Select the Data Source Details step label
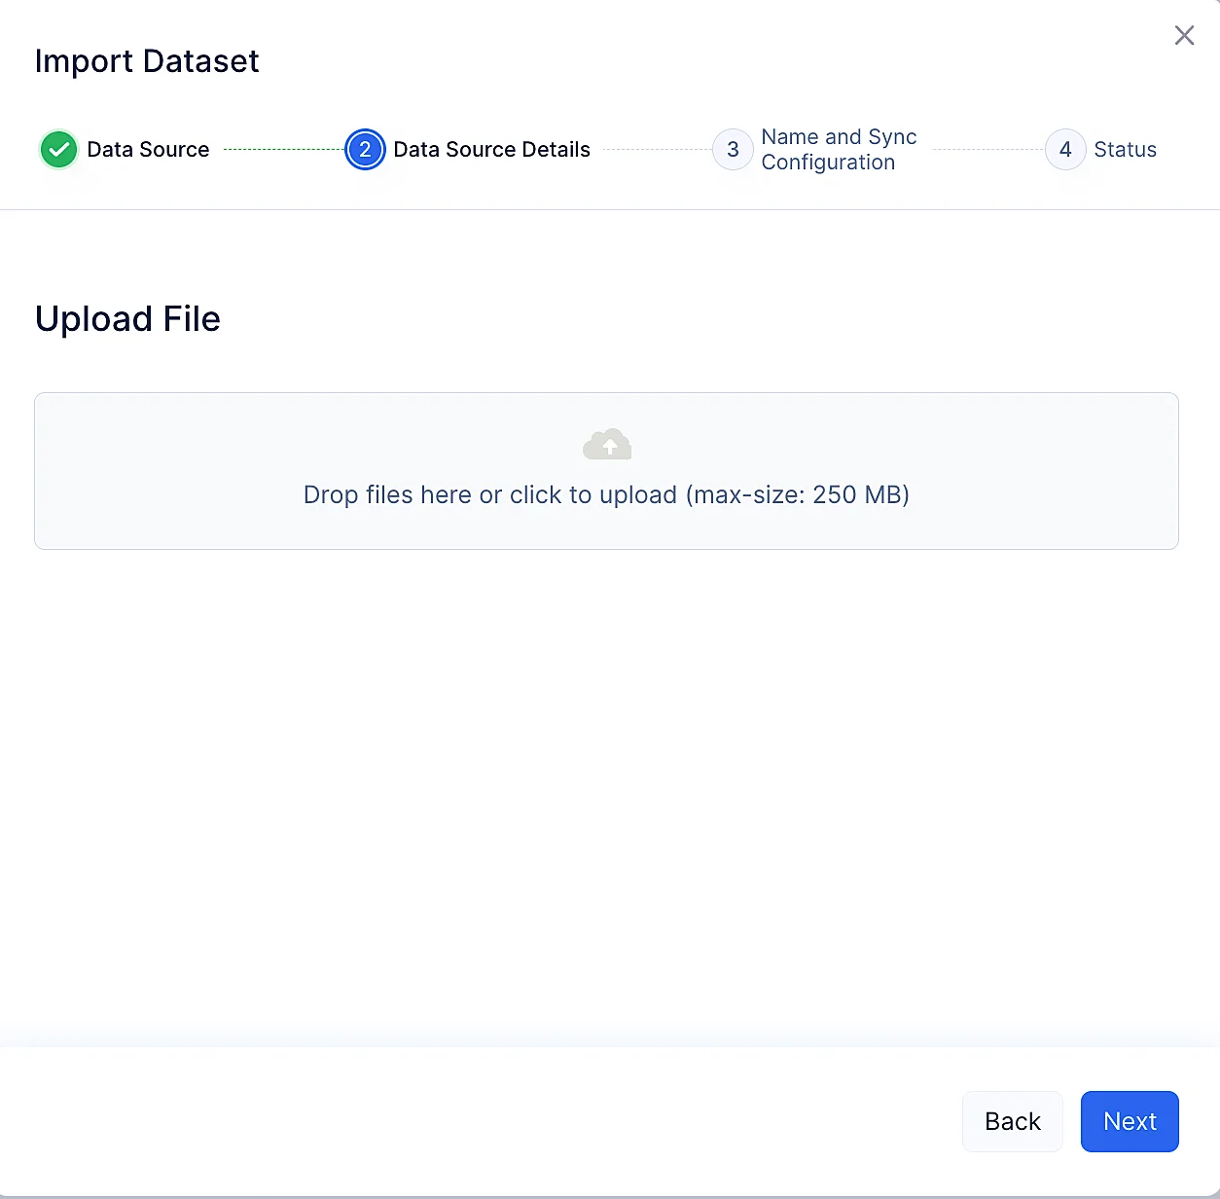Image resolution: width=1220 pixels, height=1199 pixels. (491, 150)
